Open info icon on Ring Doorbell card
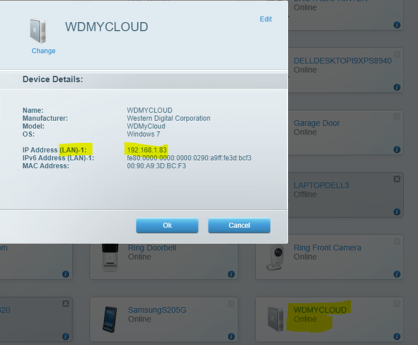The width and height of the screenshot is (418, 345). click(231, 274)
